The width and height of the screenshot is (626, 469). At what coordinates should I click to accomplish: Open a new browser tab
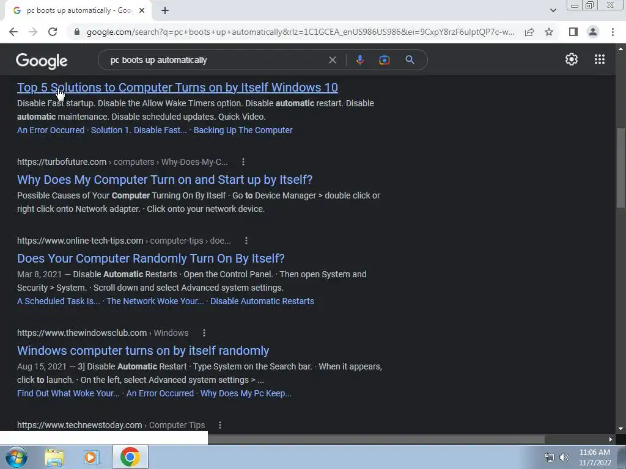click(165, 10)
